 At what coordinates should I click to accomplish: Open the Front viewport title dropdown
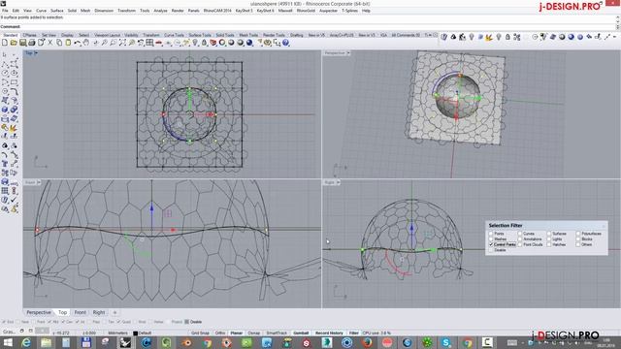[x=39, y=183]
